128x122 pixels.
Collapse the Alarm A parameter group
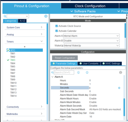[x=52, y=77]
